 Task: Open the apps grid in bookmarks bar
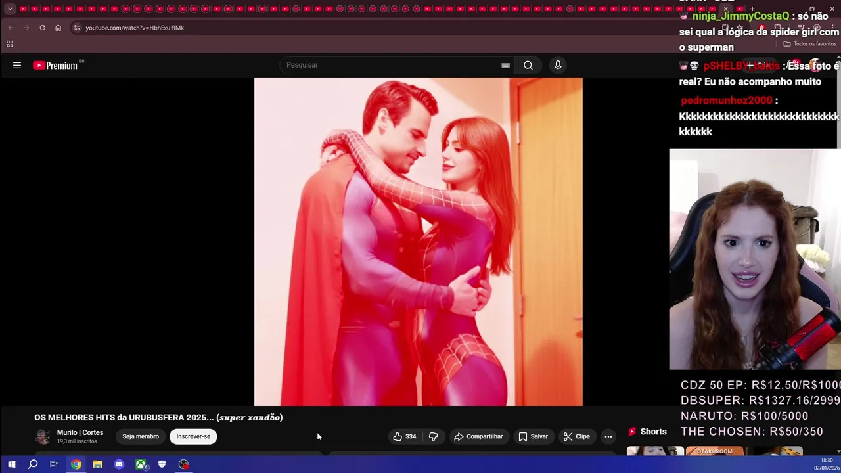(x=10, y=44)
